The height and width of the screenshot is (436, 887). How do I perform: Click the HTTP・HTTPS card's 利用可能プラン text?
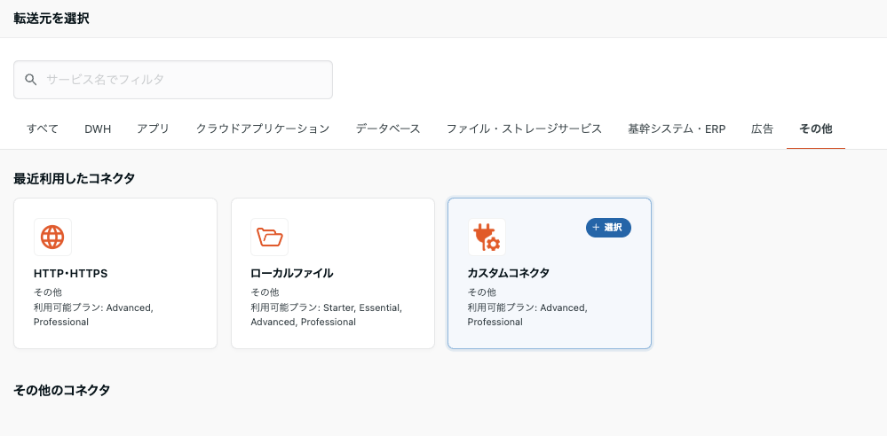pos(93,315)
